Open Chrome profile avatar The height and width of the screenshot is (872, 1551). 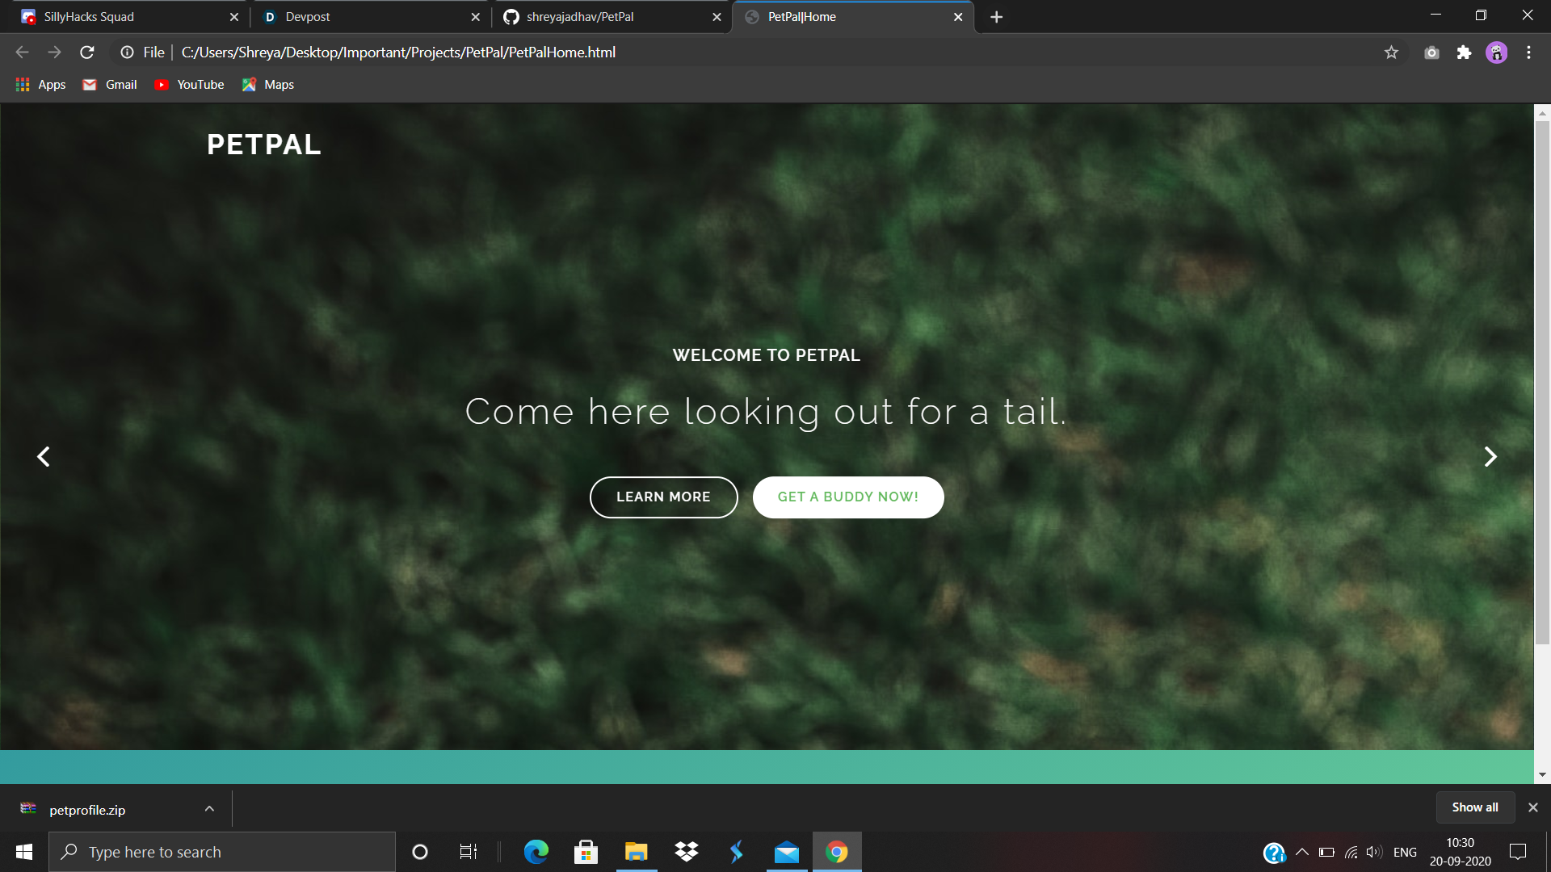point(1496,52)
